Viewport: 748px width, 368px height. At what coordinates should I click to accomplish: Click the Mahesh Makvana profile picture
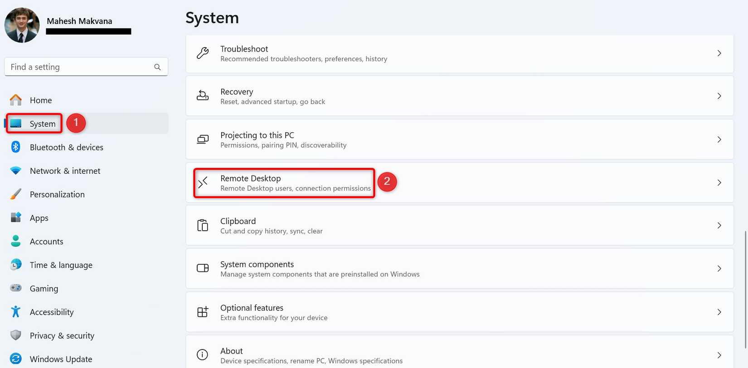coord(22,25)
